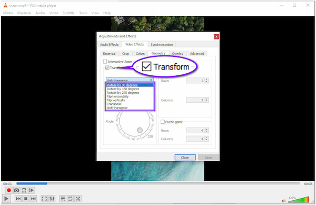Click the Puzzle game Columns spinner
Screen dimensions: 316x205
coord(197,139)
